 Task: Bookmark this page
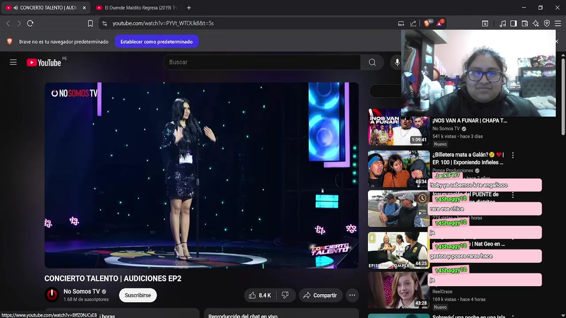90,23
